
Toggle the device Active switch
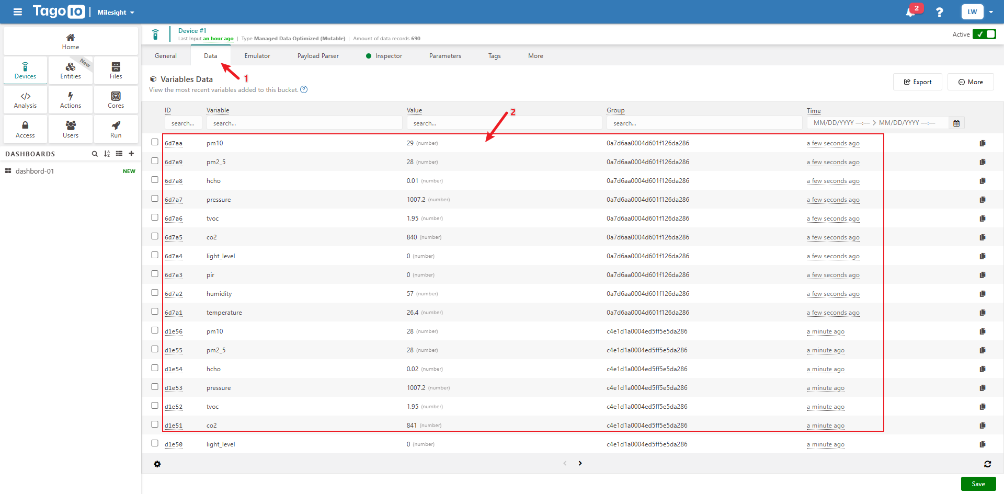point(984,35)
